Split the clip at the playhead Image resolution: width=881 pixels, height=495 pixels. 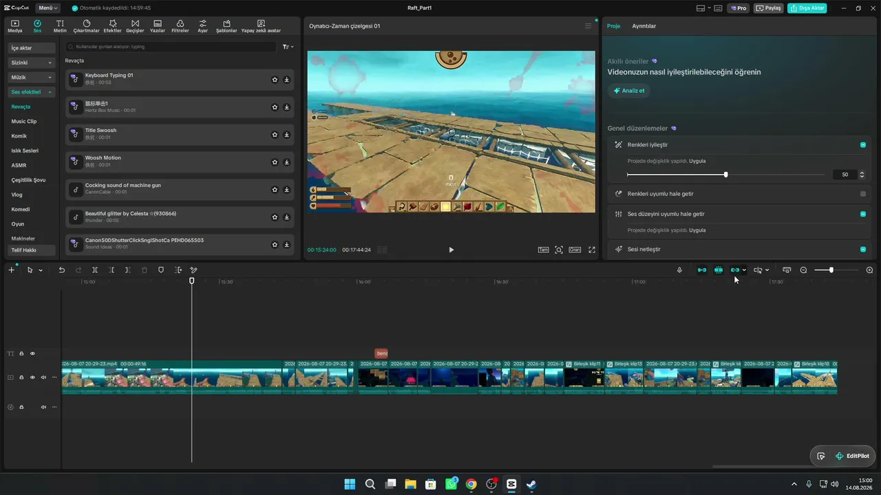[x=94, y=270]
